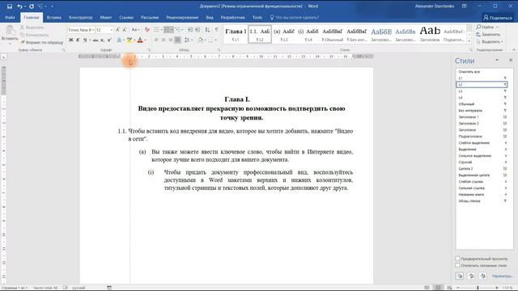
Task: Switch to the Рецензирование tab
Action: click(182, 17)
